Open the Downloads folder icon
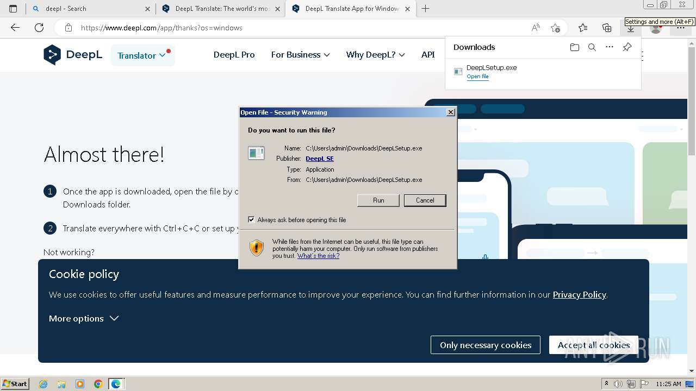 (x=575, y=47)
